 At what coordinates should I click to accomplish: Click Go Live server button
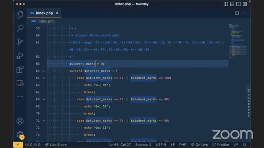[200, 145]
